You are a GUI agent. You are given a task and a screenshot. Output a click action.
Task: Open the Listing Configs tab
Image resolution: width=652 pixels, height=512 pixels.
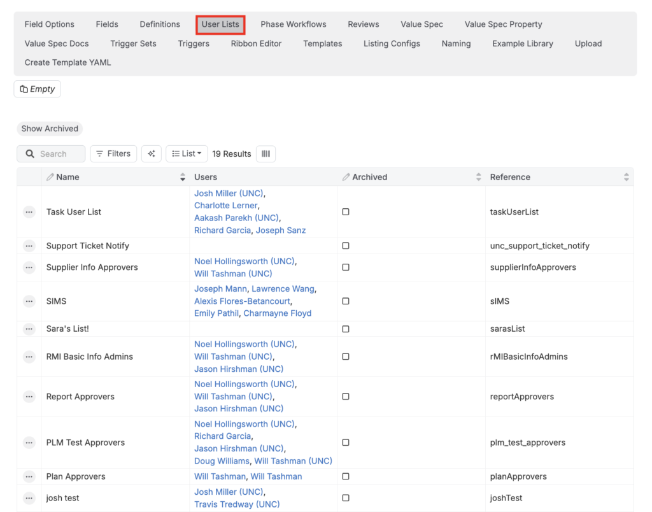pyautogui.click(x=392, y=44)
